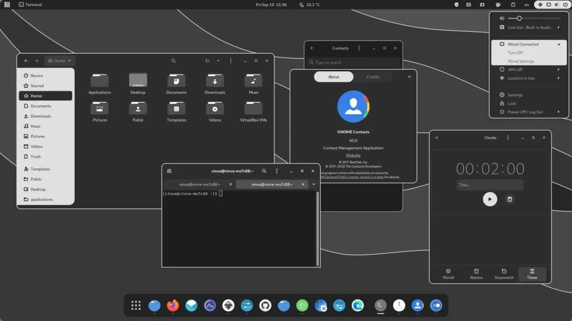Launch Firefox from the dock
The height and width of the screenshot is (321, 572).
pos(172,305)
